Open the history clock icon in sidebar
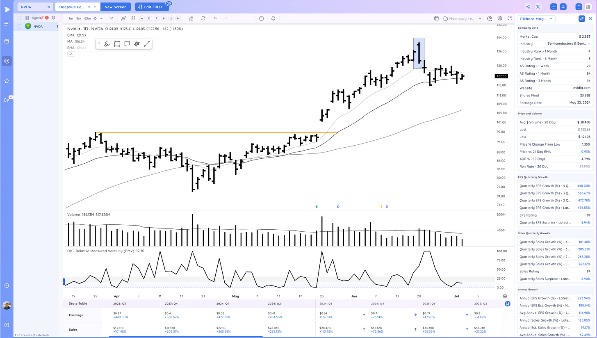597x338 pixels. [x=7, y=285]
